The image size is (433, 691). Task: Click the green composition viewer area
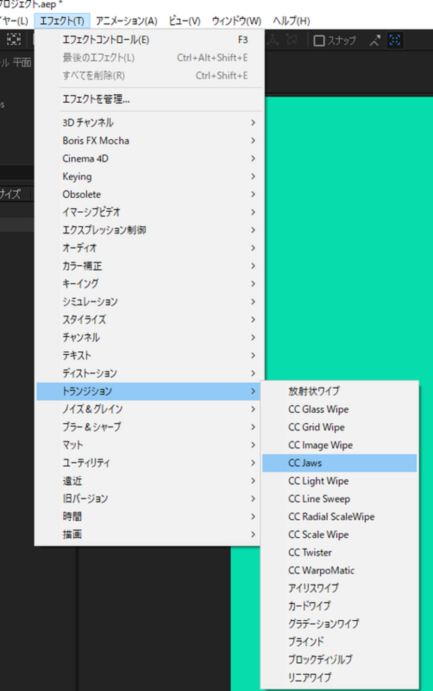pyautogui.click(x=349, y=238)
